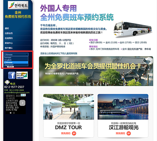Open the Chinese language dropdown
This screenshot has height=141, width=157.
(16, 54)
